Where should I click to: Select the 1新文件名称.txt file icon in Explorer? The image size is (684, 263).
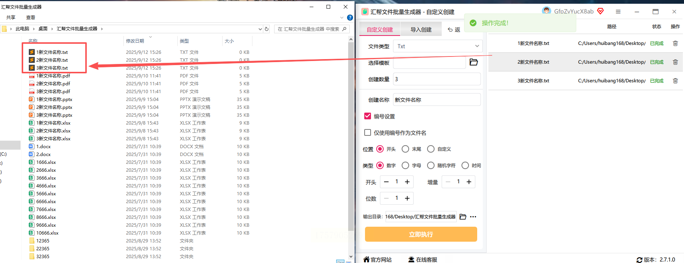pyautogui.click(x=32, y=52)
